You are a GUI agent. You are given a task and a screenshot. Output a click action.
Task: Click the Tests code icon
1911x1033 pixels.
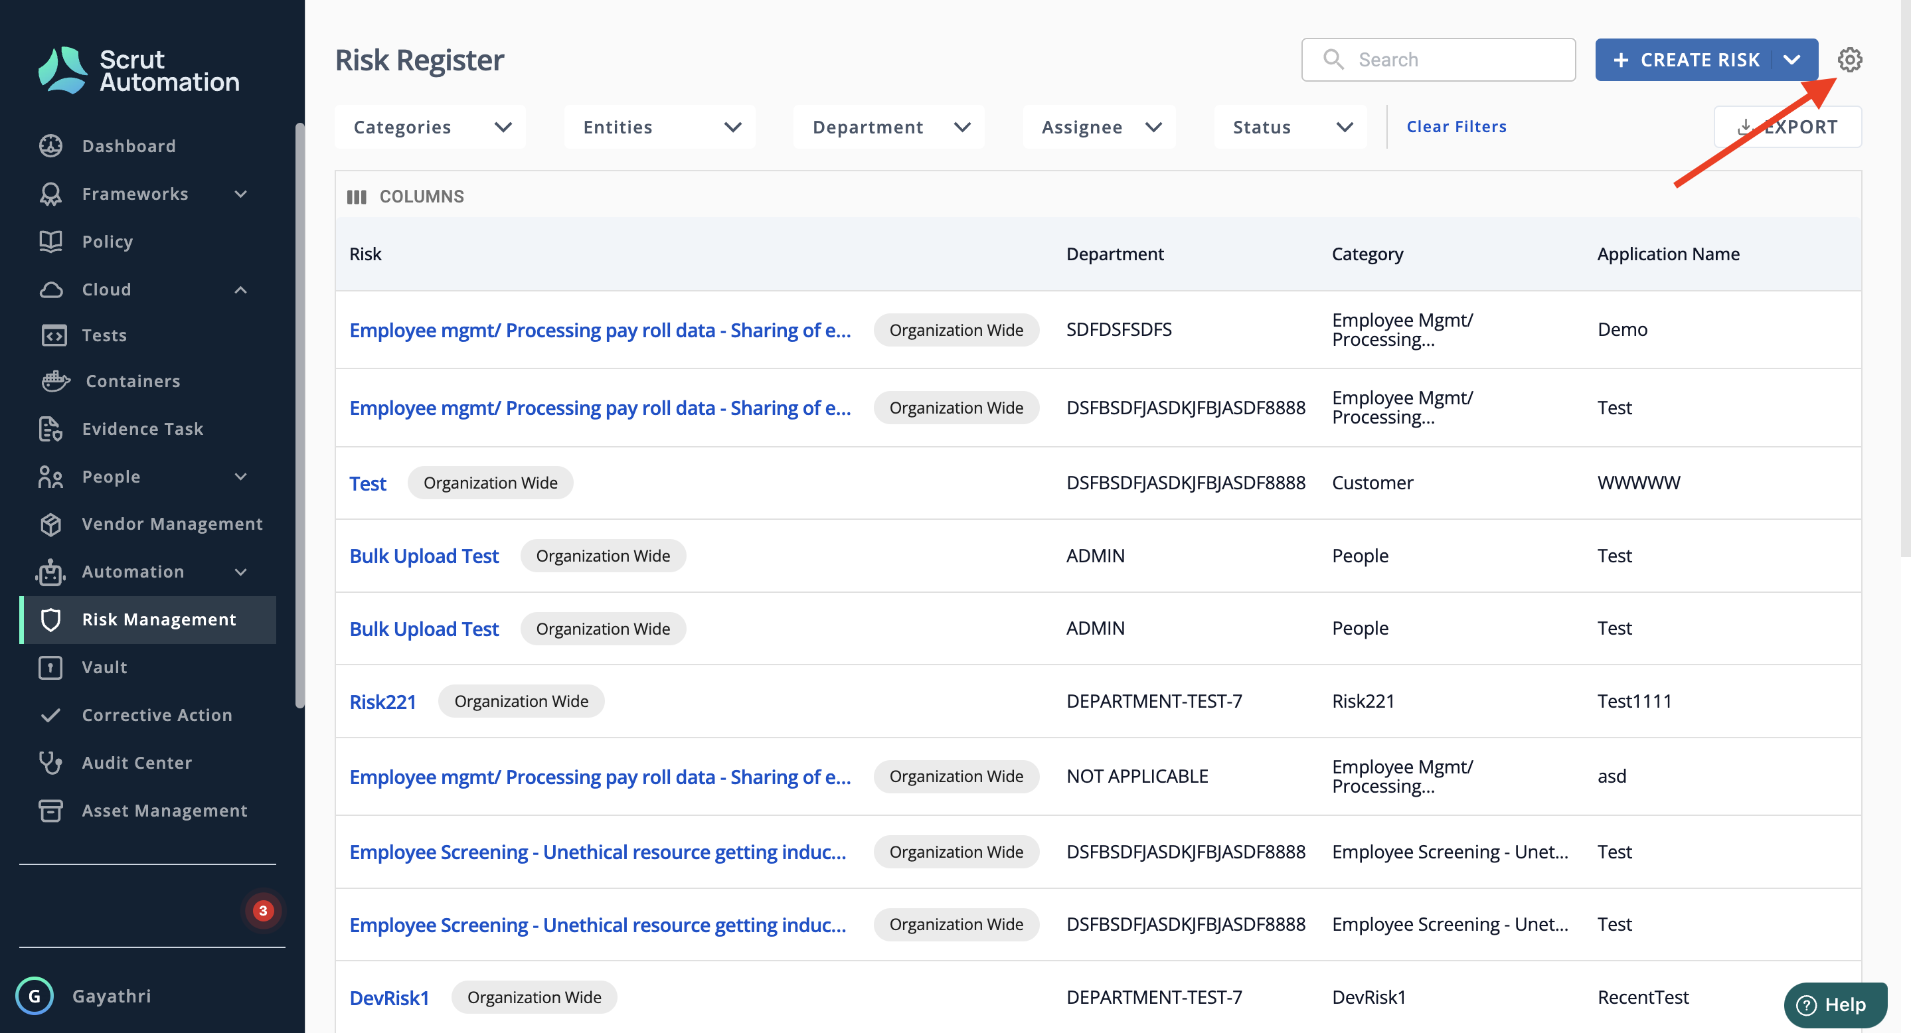(53, 336)
